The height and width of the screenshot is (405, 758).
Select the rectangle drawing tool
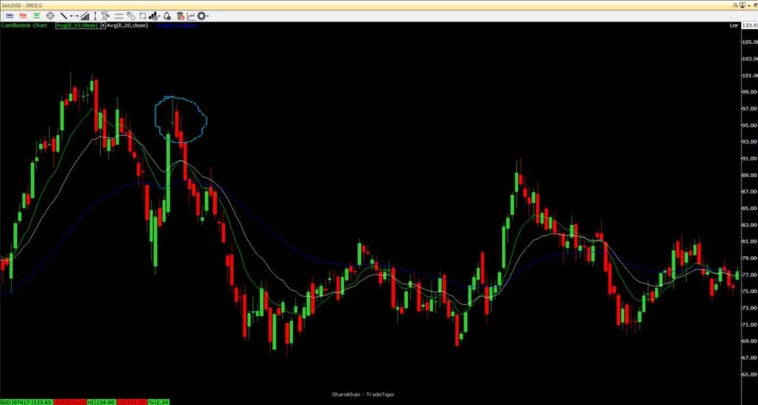click(x=142, y=16)
